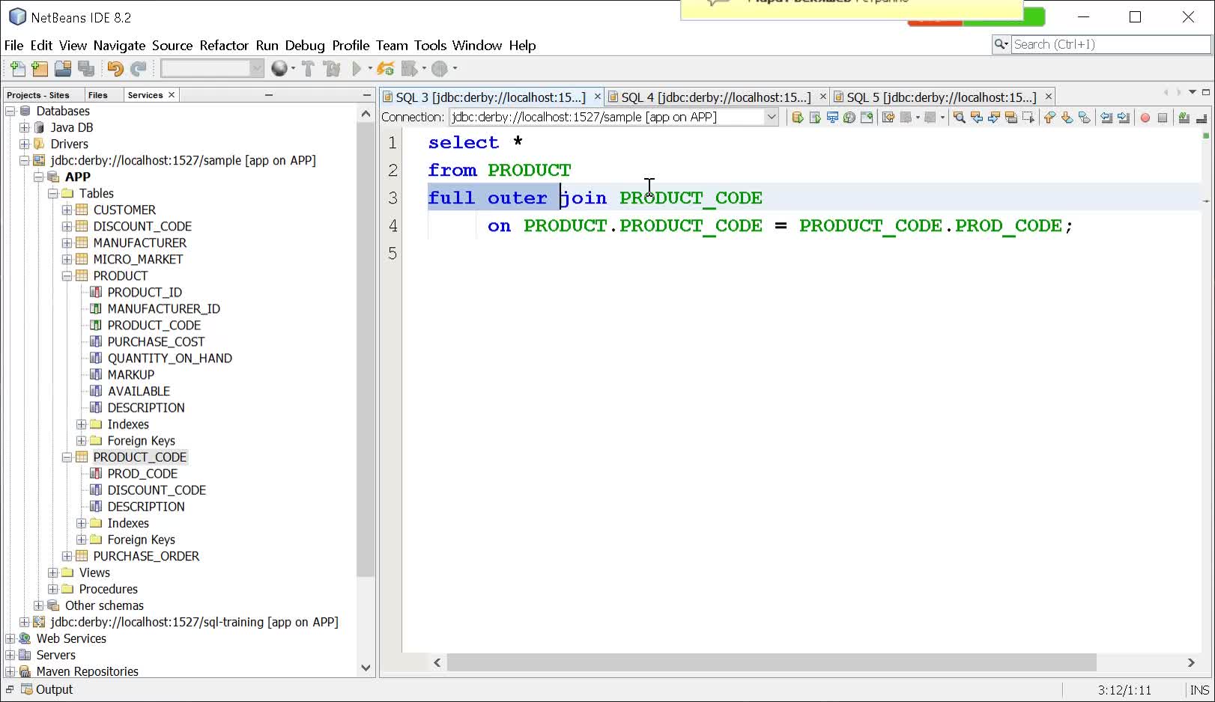Image resolution: width=1215 pixels, height=702 pixels.
Task: Click the Last Edit location icon
Action: 888,117
